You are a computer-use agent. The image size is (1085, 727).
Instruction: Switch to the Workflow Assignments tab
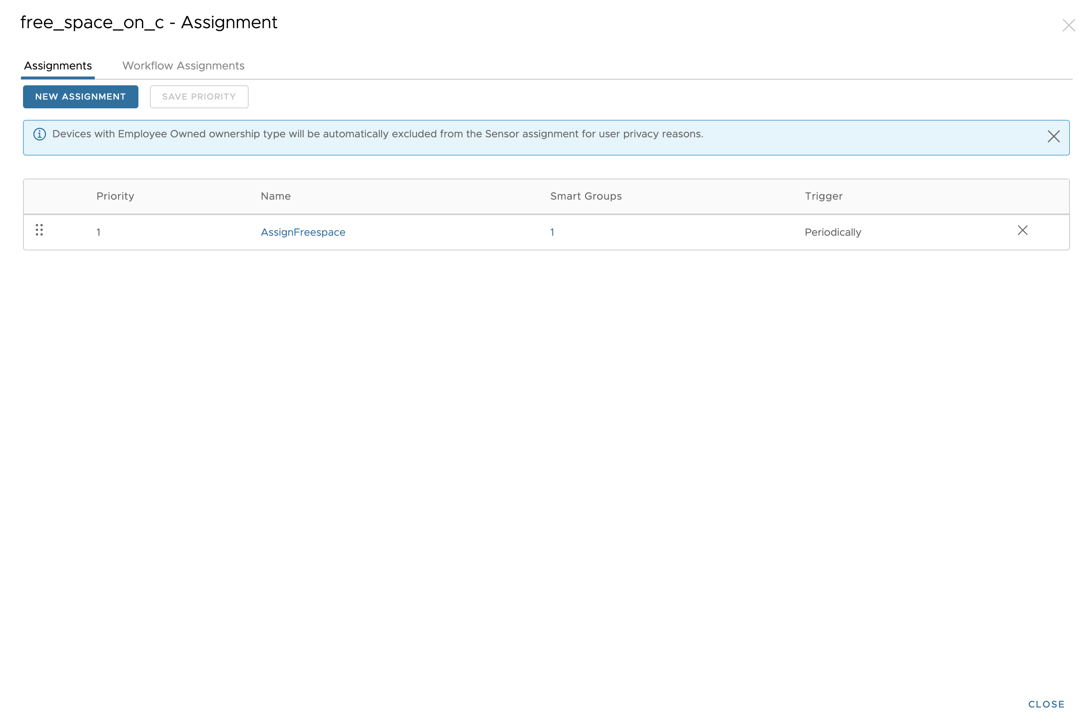click(x=183, y=65)
